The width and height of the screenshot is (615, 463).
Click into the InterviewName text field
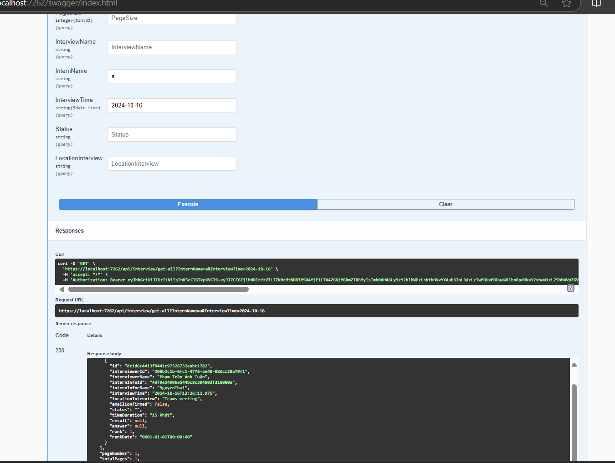(171, 47)
